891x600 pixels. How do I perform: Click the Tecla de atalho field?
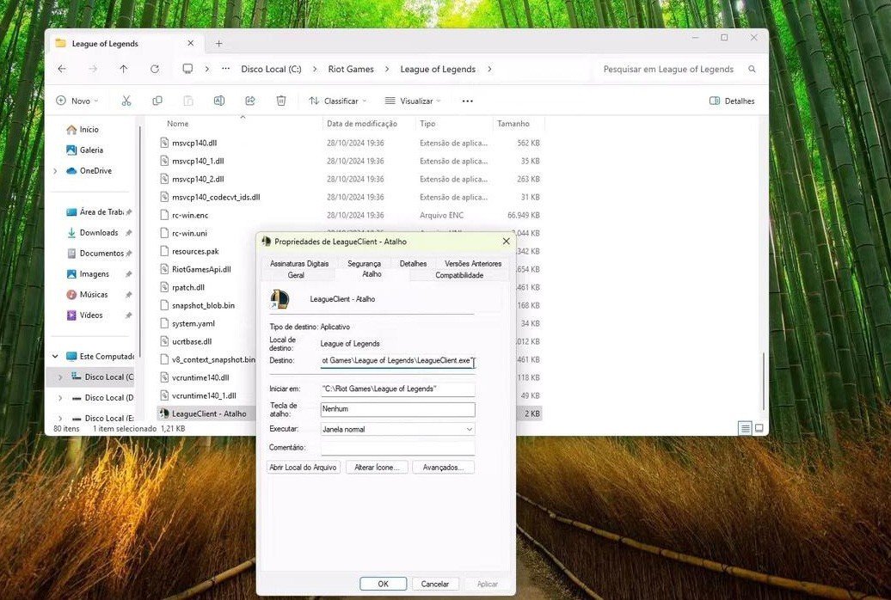tap(397, 409)
